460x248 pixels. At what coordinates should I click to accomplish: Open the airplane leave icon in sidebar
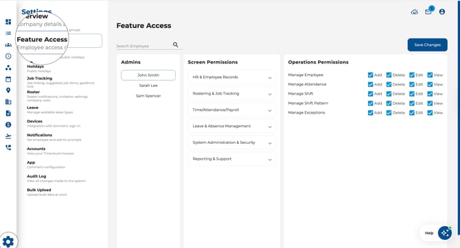tap(8, 136)
